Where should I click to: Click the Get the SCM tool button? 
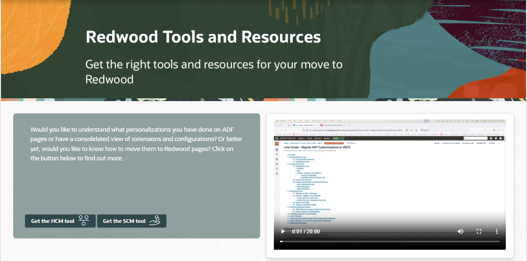pyautogui.click(x=132, y=221)
